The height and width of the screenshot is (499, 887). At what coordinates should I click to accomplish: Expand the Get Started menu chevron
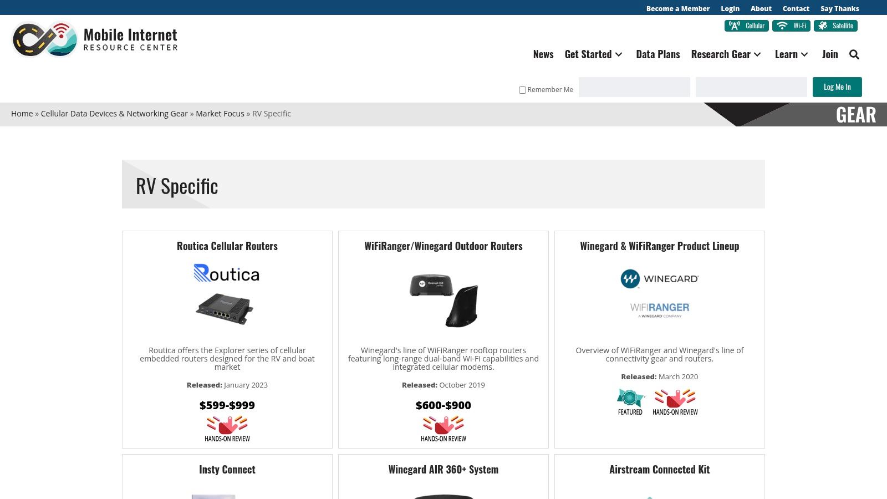(x=619, y=54)
